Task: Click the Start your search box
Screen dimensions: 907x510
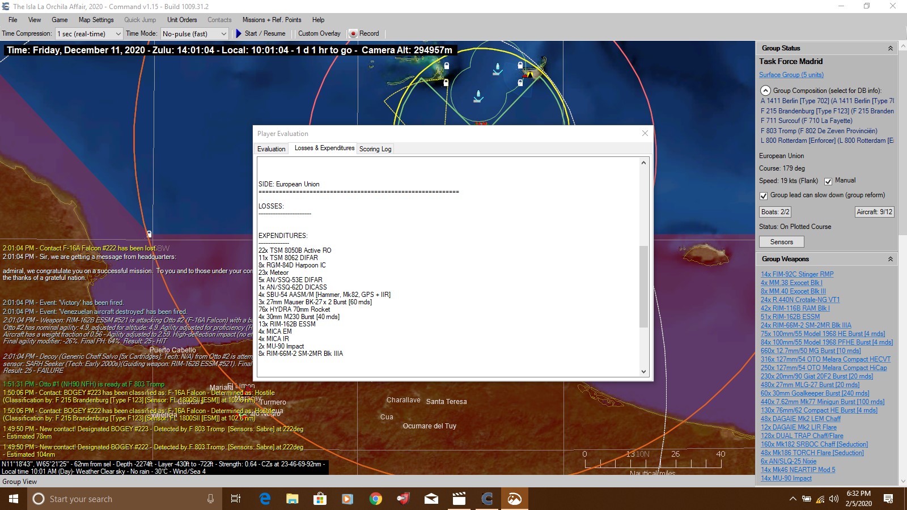Action: 125,499
